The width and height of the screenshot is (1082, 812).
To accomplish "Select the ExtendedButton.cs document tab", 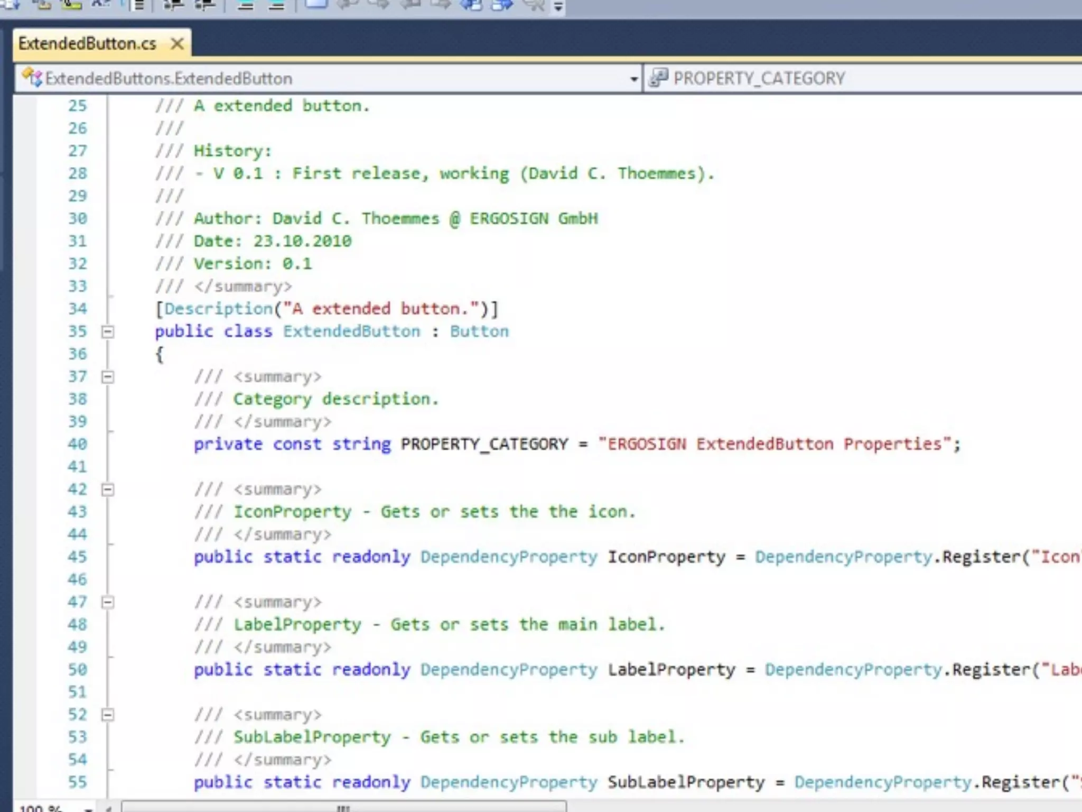I will tap(87, 43).
